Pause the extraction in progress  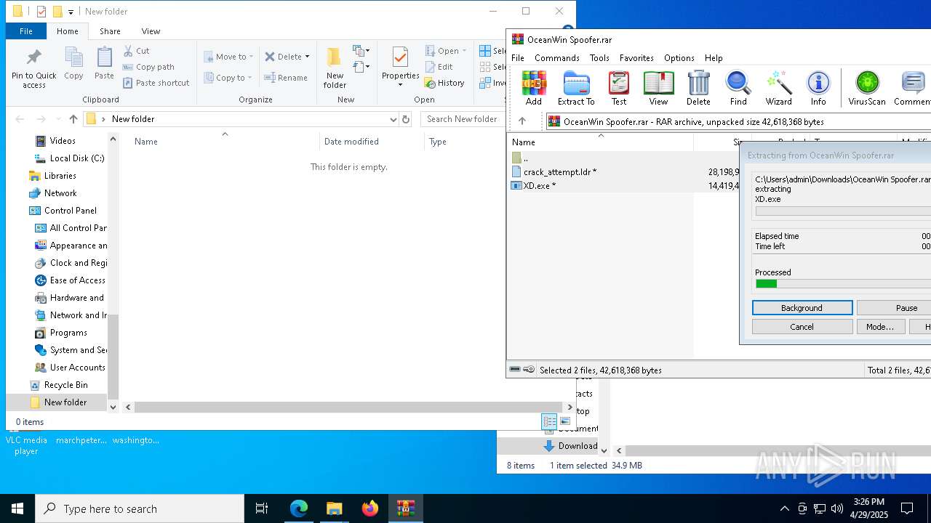[x=894, y=308]
